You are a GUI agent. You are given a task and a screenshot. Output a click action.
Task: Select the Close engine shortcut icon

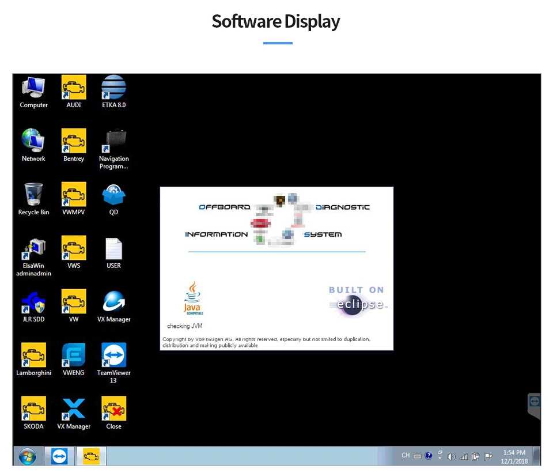point(113,413)
